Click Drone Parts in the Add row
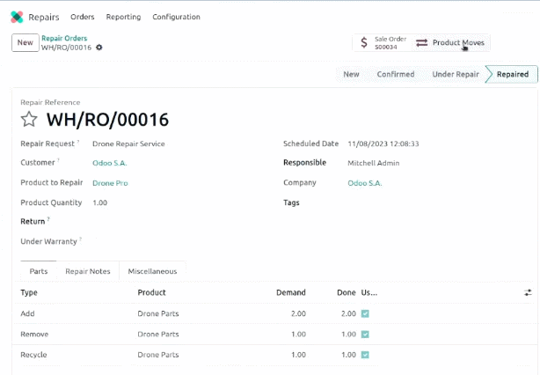 [158, 313]
